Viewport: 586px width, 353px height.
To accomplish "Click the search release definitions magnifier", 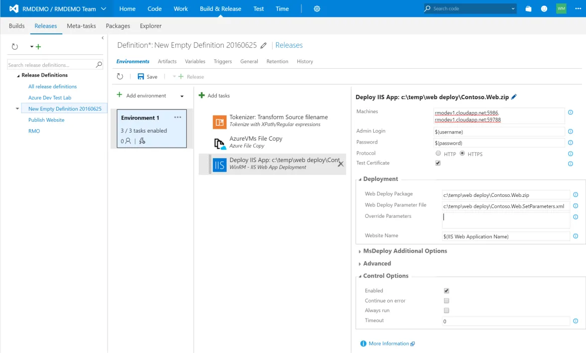I will click(x=99, y=65).
